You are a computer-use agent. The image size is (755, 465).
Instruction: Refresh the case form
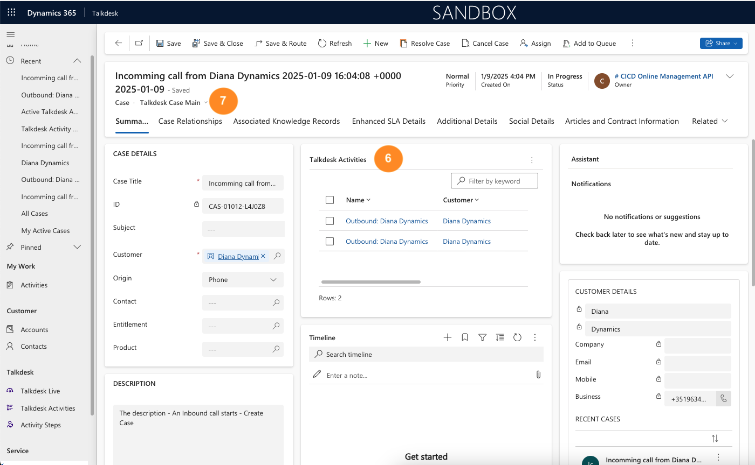(x=335, y=43)
